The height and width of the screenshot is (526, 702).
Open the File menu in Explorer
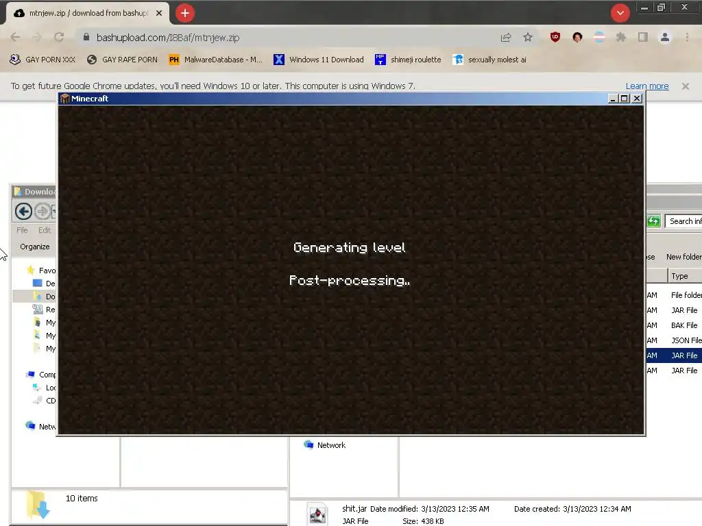(22, 230)
